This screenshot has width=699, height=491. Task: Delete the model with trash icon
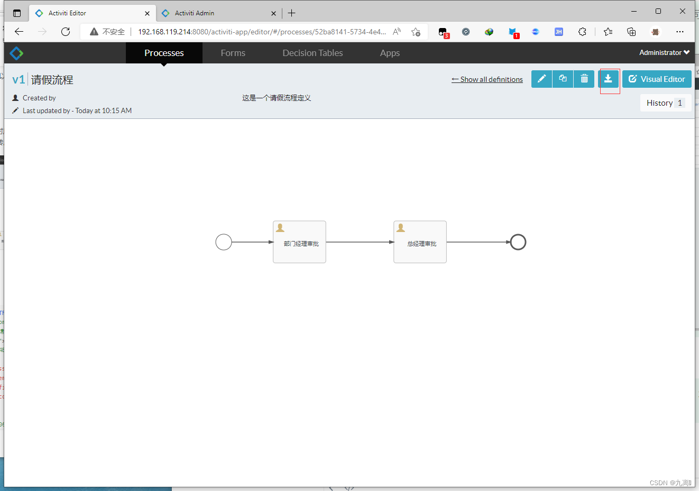tap(584, 79)
